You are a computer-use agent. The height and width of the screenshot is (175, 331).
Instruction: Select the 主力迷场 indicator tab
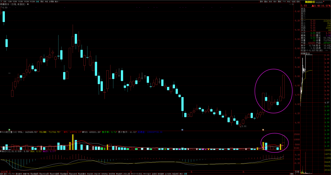pos(168,174)
